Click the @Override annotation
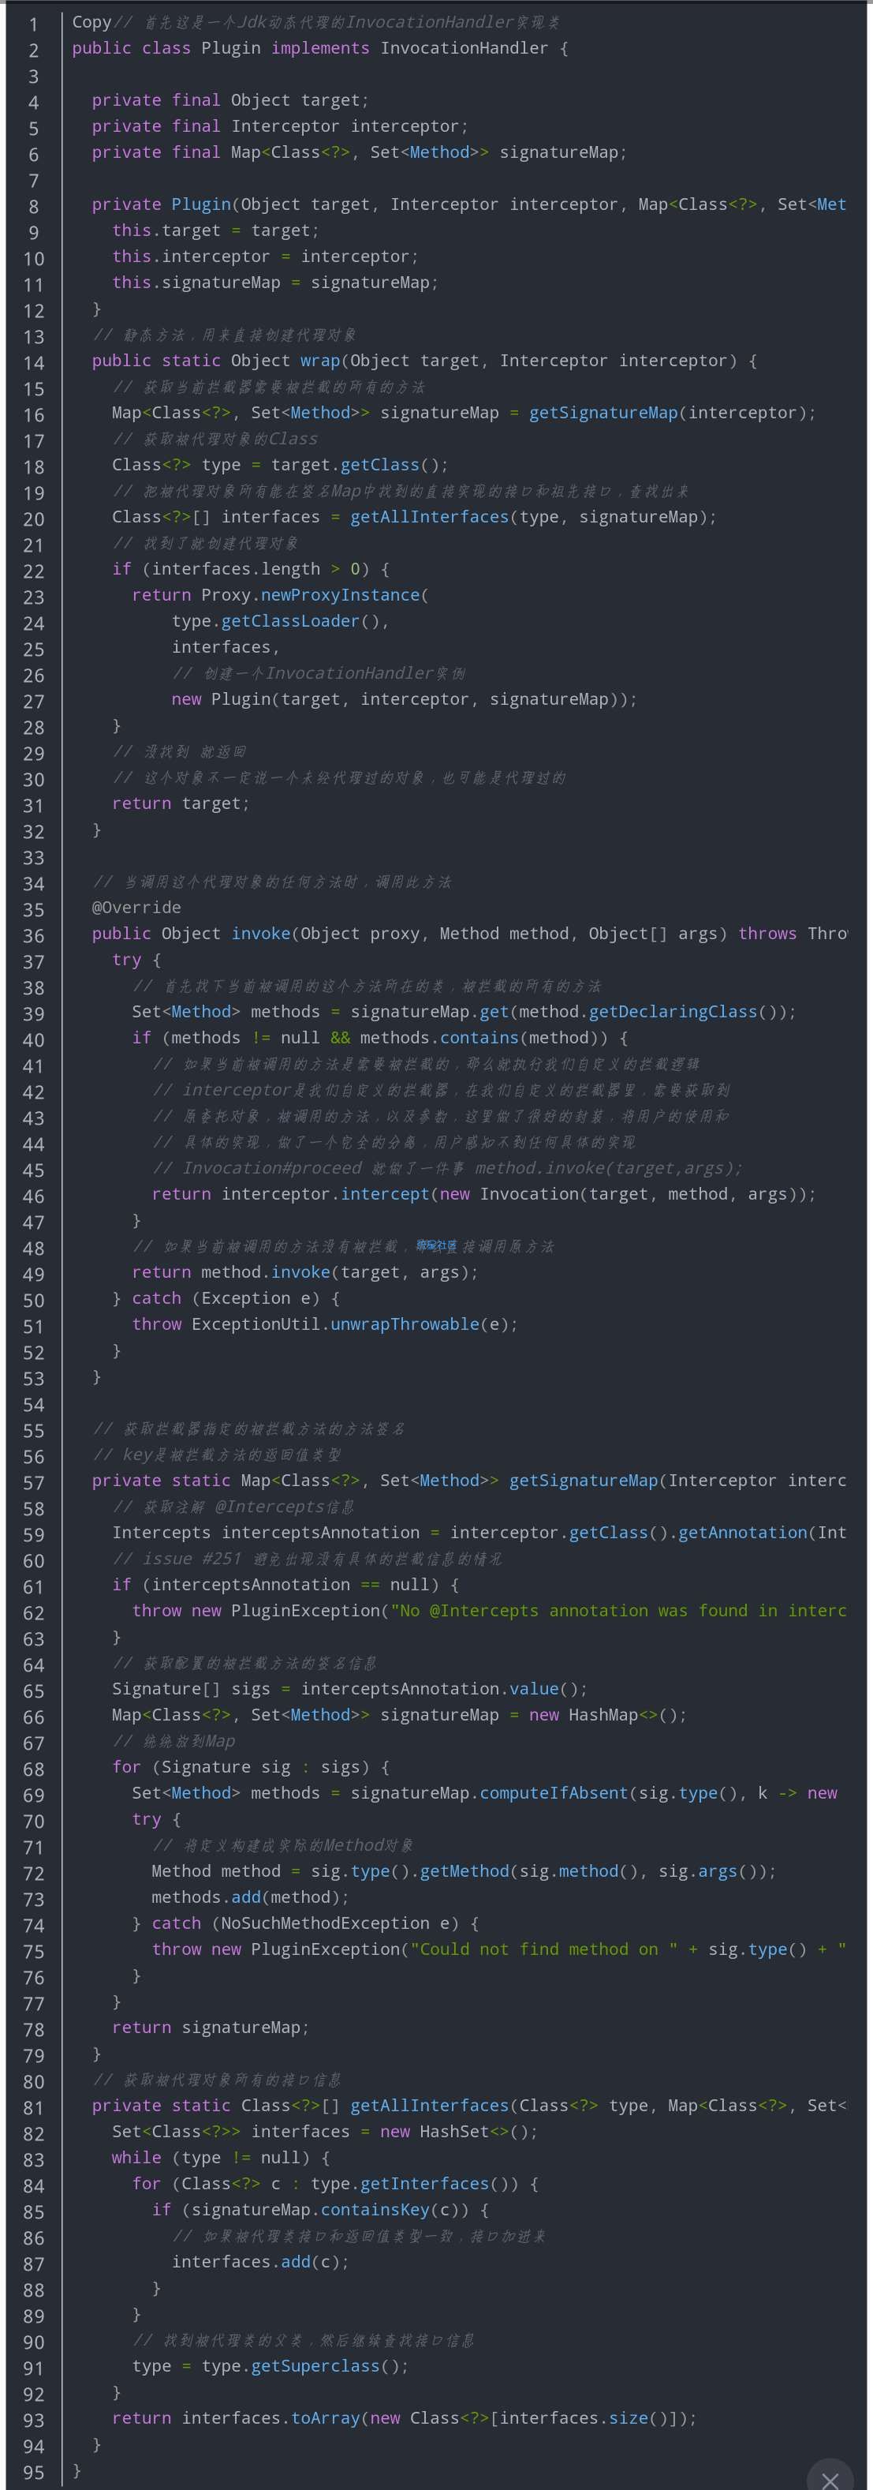This screenshot has height=2490, width=873. click(x=136, y=908)
